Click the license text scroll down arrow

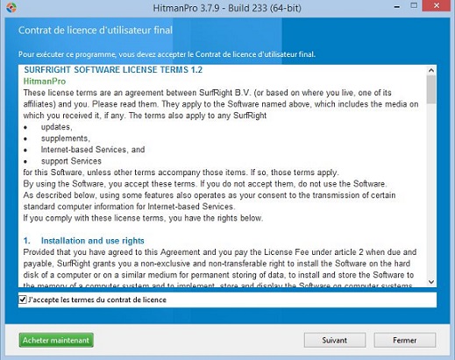[431, 282]
